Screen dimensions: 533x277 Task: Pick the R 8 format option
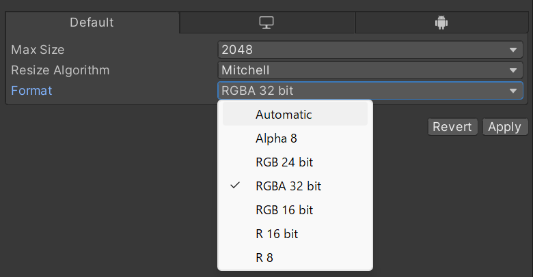click(264, 257)
